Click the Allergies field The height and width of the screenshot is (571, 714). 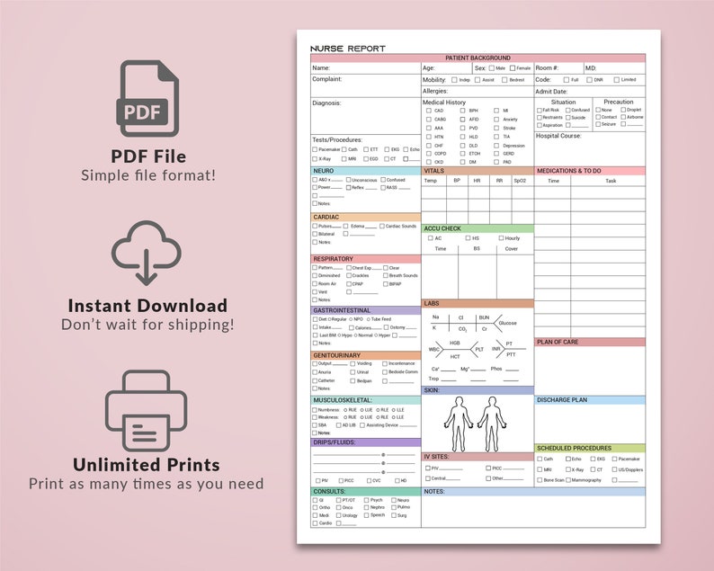[x=477, y=92]
